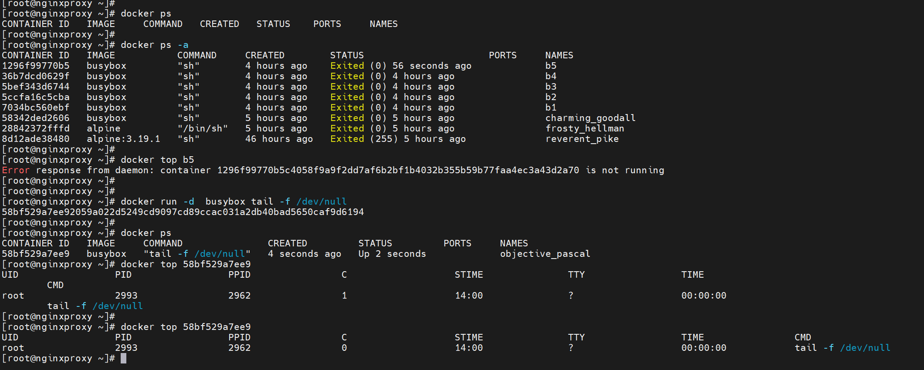Select the Up 2 seconds status

click(x=392, y=254)
